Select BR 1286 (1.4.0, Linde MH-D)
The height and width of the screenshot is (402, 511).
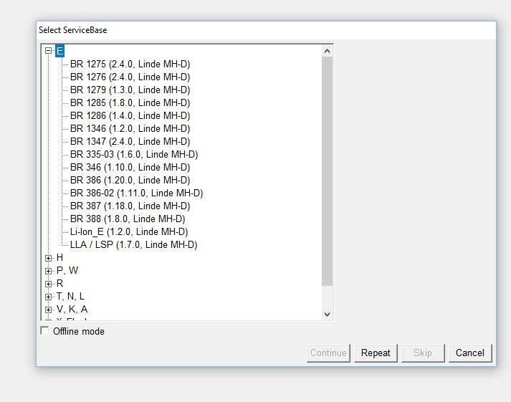click(130, 115)
